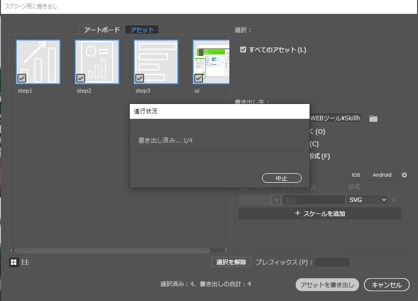Choose the Android preset
The width and height of the screenshot is (418, 301).
click(382, 175)
